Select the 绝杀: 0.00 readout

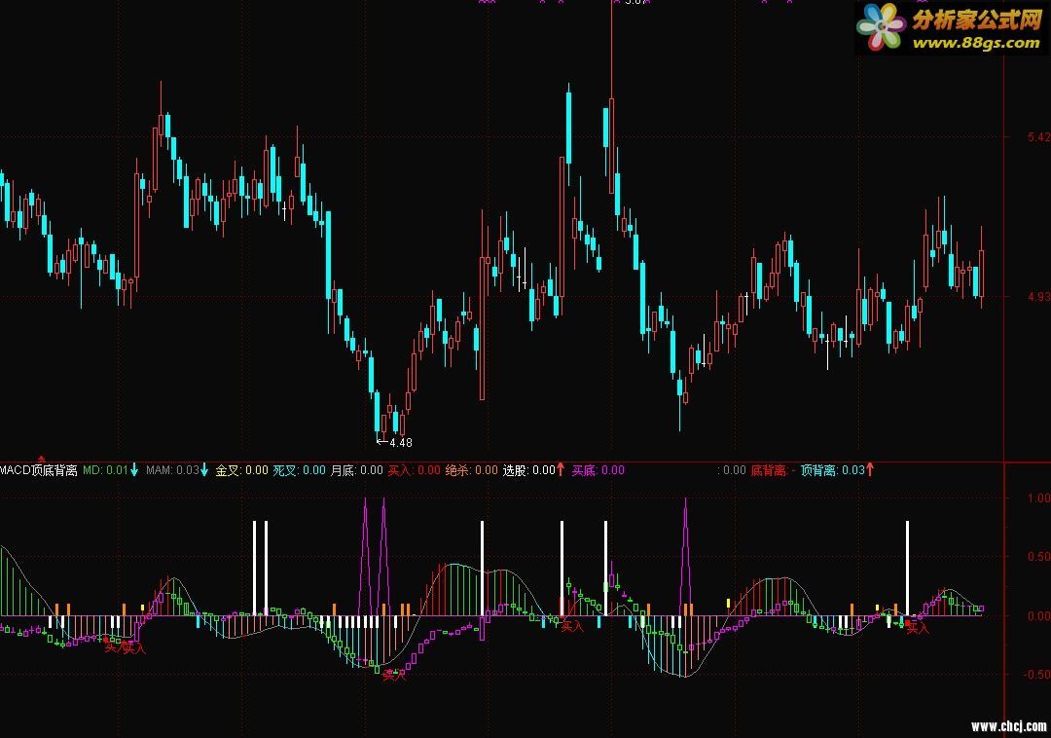tap(472, 470)
